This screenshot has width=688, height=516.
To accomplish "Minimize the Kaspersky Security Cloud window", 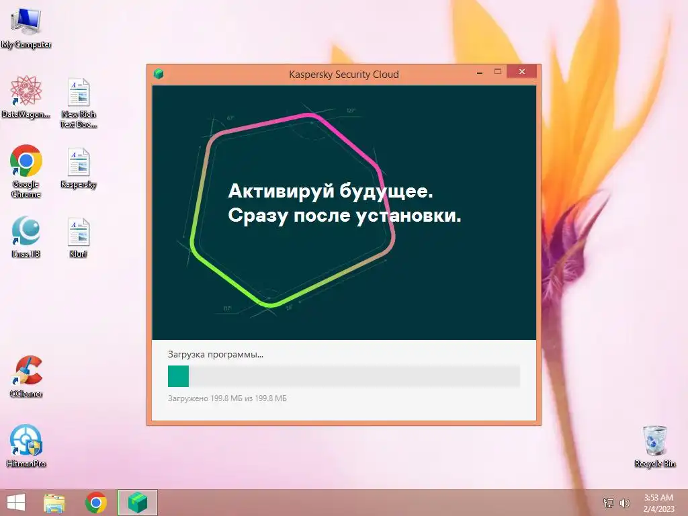I will click(480, 72).
